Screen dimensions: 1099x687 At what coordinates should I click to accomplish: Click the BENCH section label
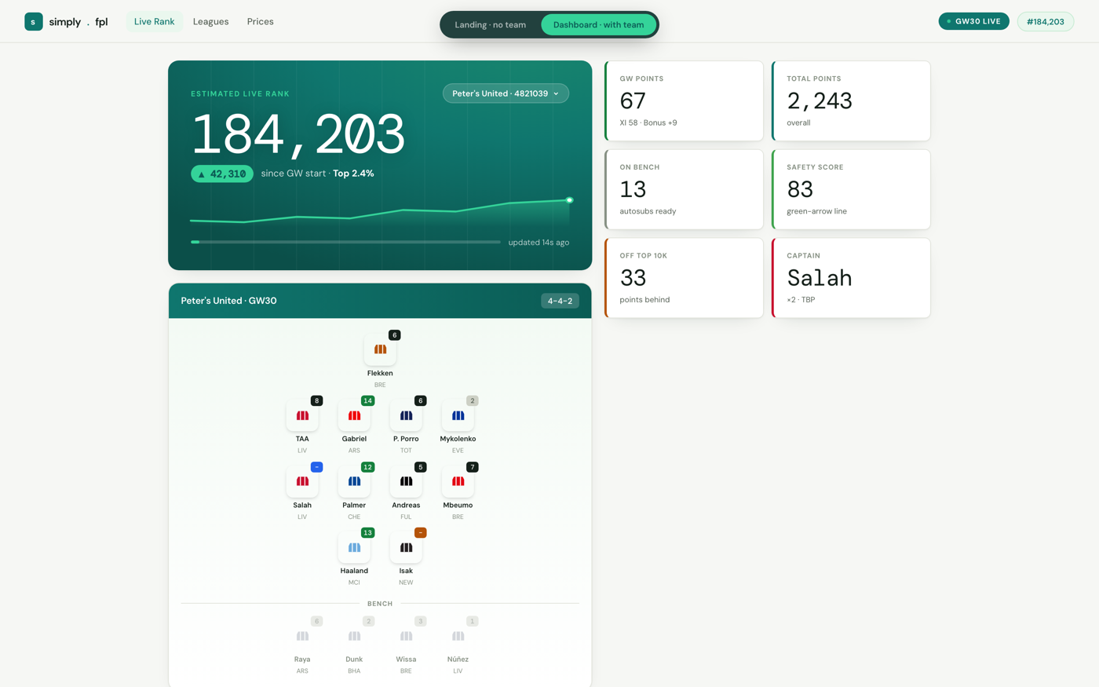(x=380, y=604)
